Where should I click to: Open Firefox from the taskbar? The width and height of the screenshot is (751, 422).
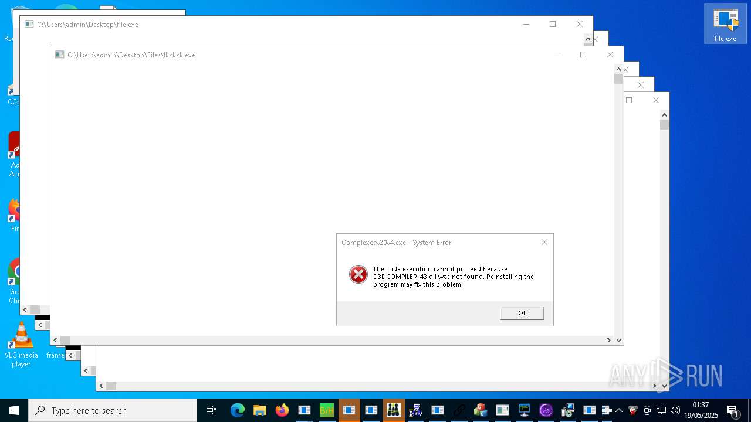pyautogui.click(x=282, y=410)
